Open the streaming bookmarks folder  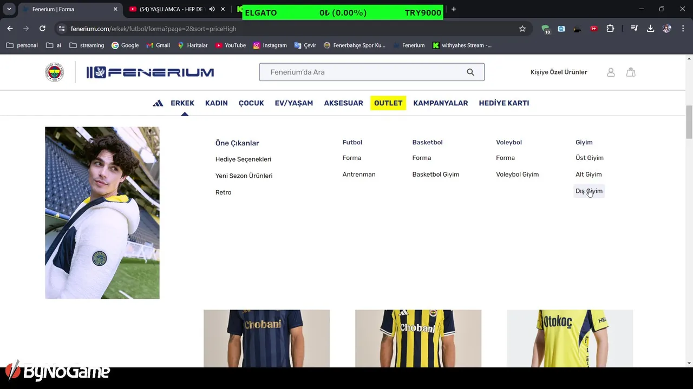(87, 45)
